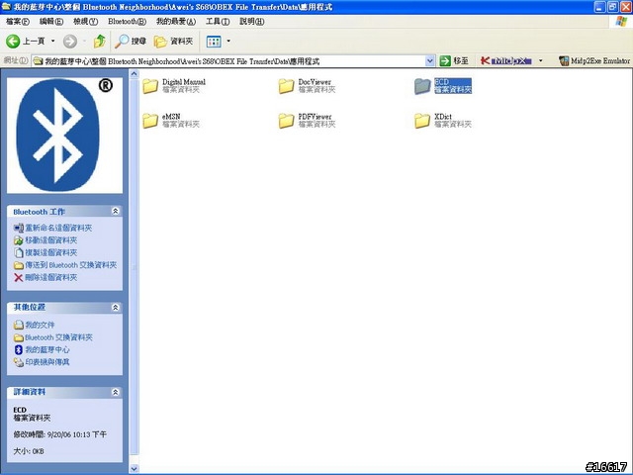This screenshot has width=633, height=475.
Task: Expand the address bar dropdown arrow
Action: click(x=430, y=61)
